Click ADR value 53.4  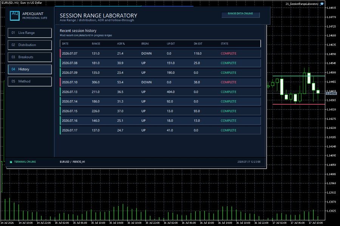pyautogui.click(x=120, y=82)
